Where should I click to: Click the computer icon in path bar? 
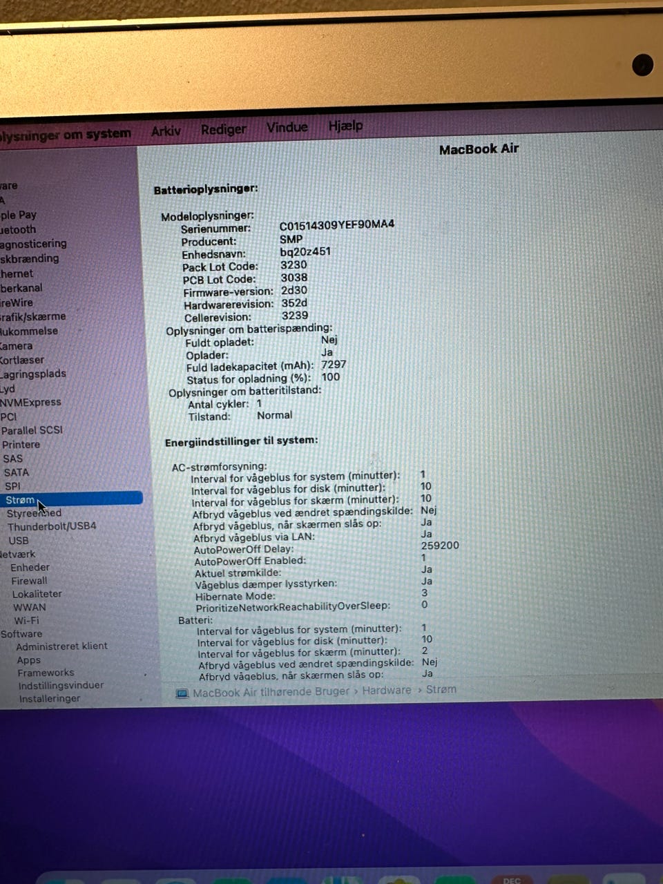pos(182,693)
